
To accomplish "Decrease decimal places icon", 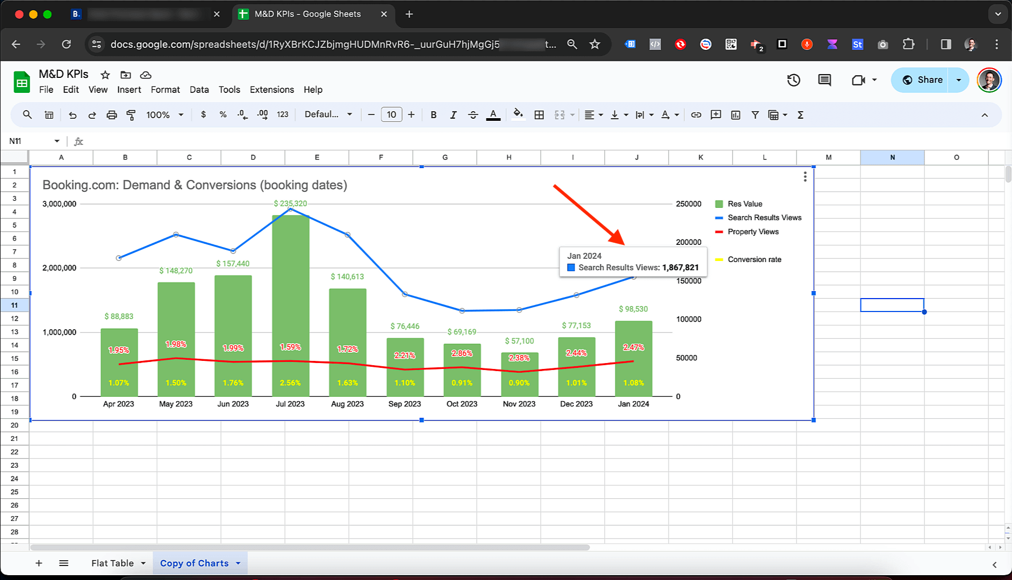I will point(242,114).
